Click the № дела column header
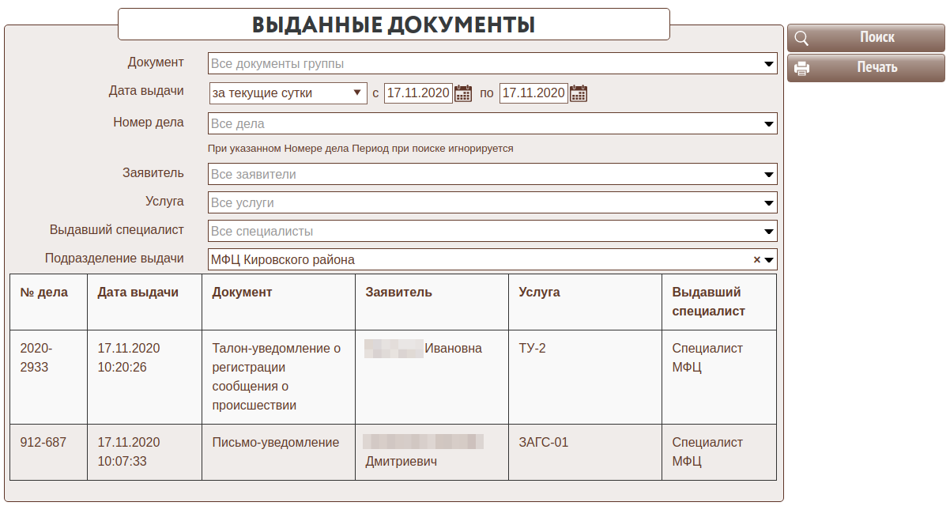This screenshot has height=506, width=950. click(44, 293)
